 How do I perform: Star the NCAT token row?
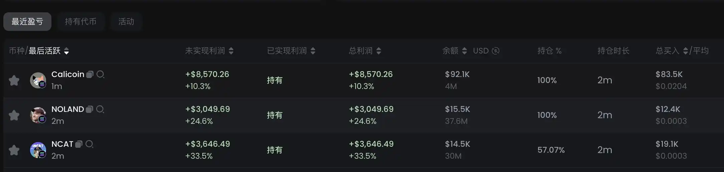click(x=14, y=150)
